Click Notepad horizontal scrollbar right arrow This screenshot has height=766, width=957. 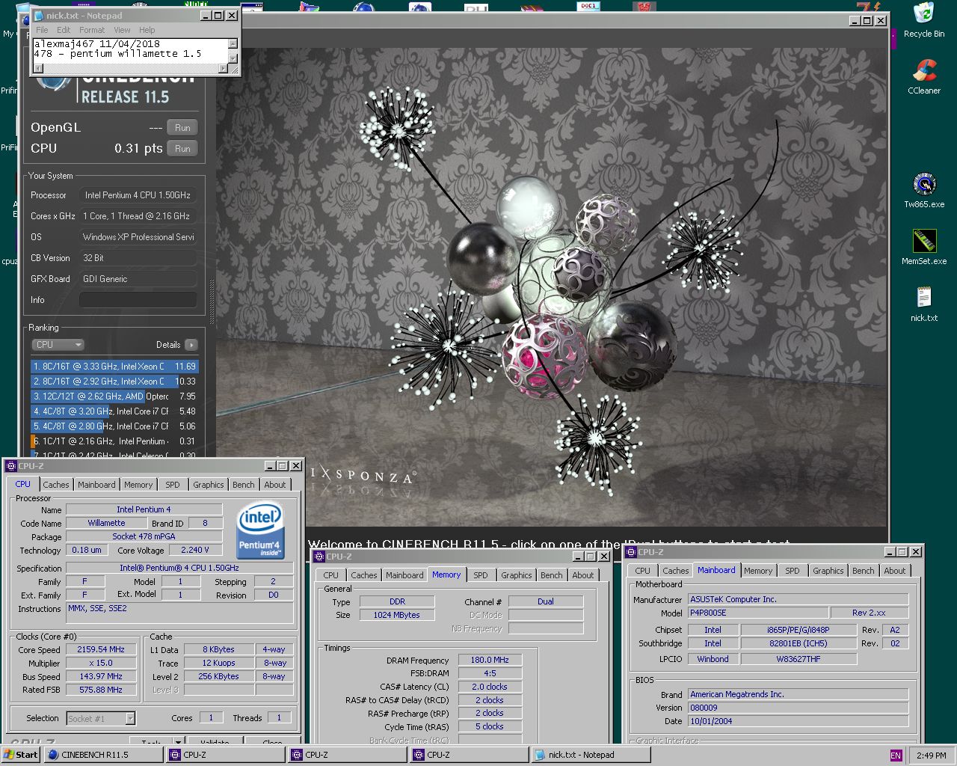pos(223,69)
